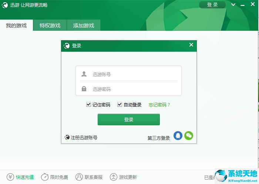Close the Xunyou main window
The height and width of the screenshot is (184, 259).
253,4
